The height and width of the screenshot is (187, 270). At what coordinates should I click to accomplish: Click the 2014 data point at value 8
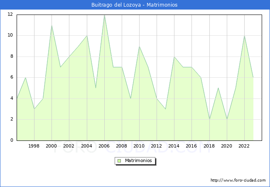click(x=174, y=57)
